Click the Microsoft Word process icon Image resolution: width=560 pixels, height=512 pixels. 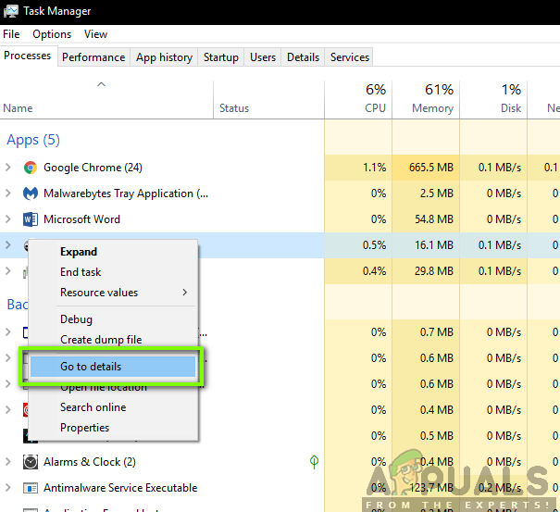pos(31,219)
